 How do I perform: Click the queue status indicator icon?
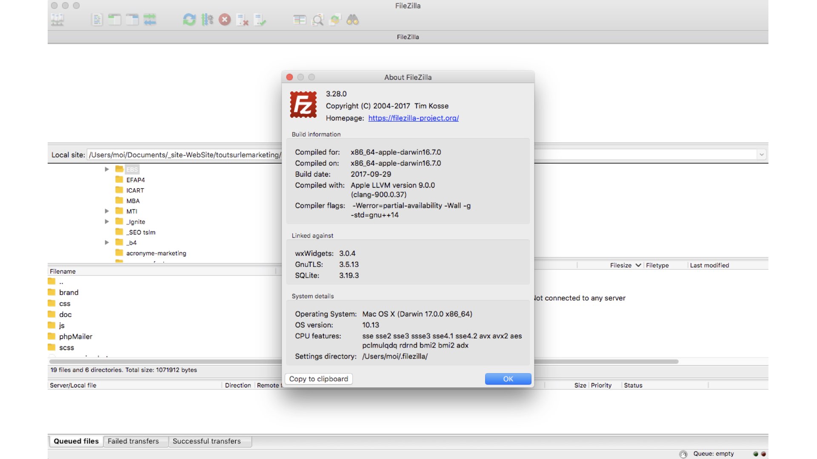coord(683,454)
